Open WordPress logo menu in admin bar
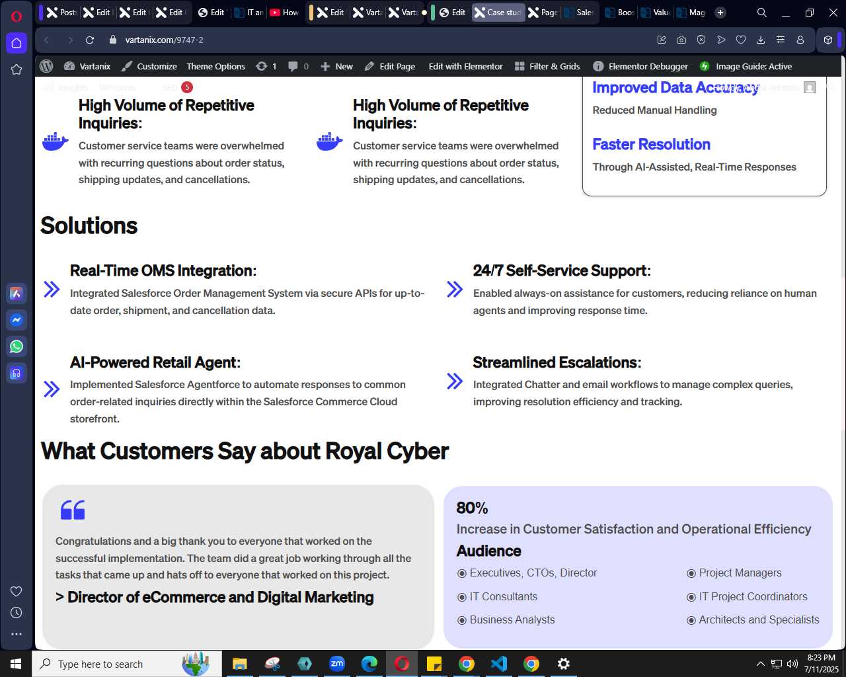 coord(46,66)
